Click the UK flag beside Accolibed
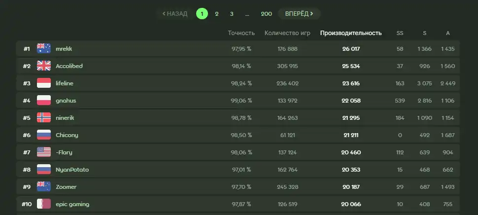 [x=43, y=66]
